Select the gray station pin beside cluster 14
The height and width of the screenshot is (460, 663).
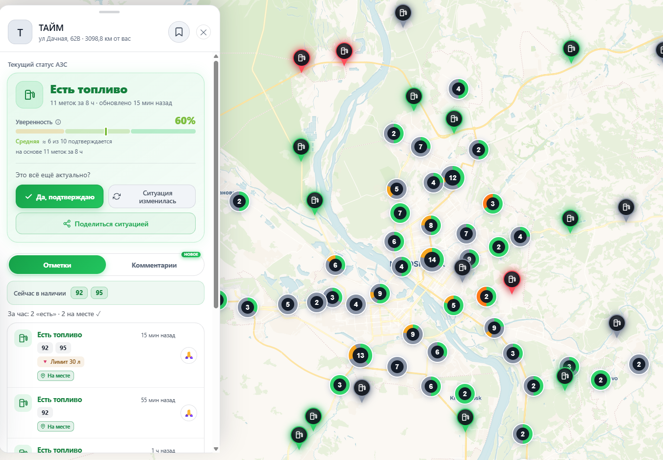point(462,269)
